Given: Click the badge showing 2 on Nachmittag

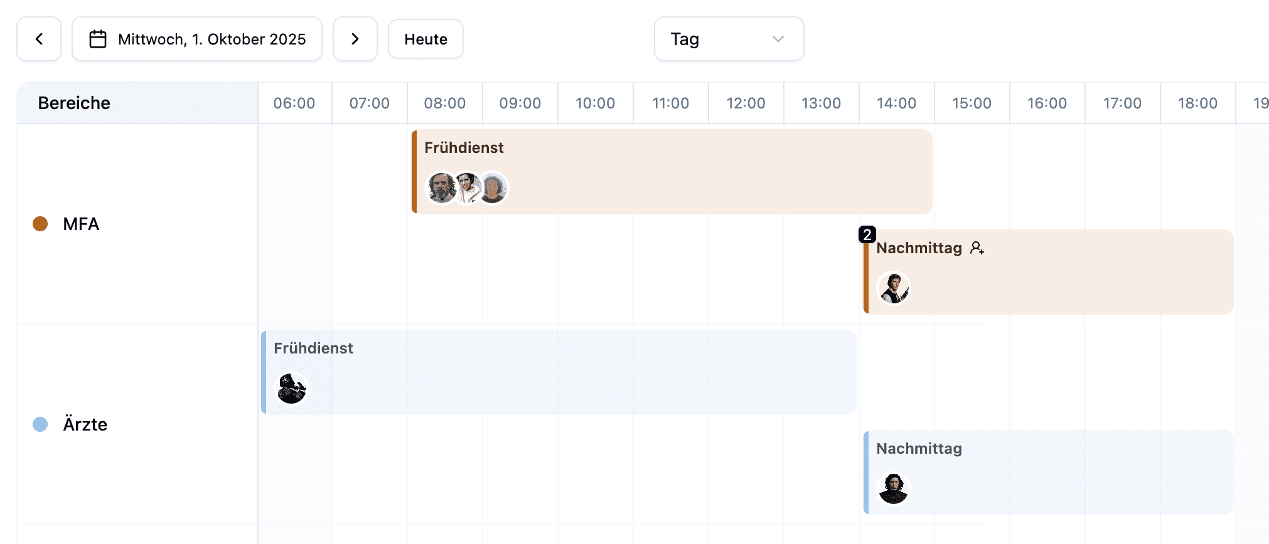Looking at the screenshot, I should (867, 234).
